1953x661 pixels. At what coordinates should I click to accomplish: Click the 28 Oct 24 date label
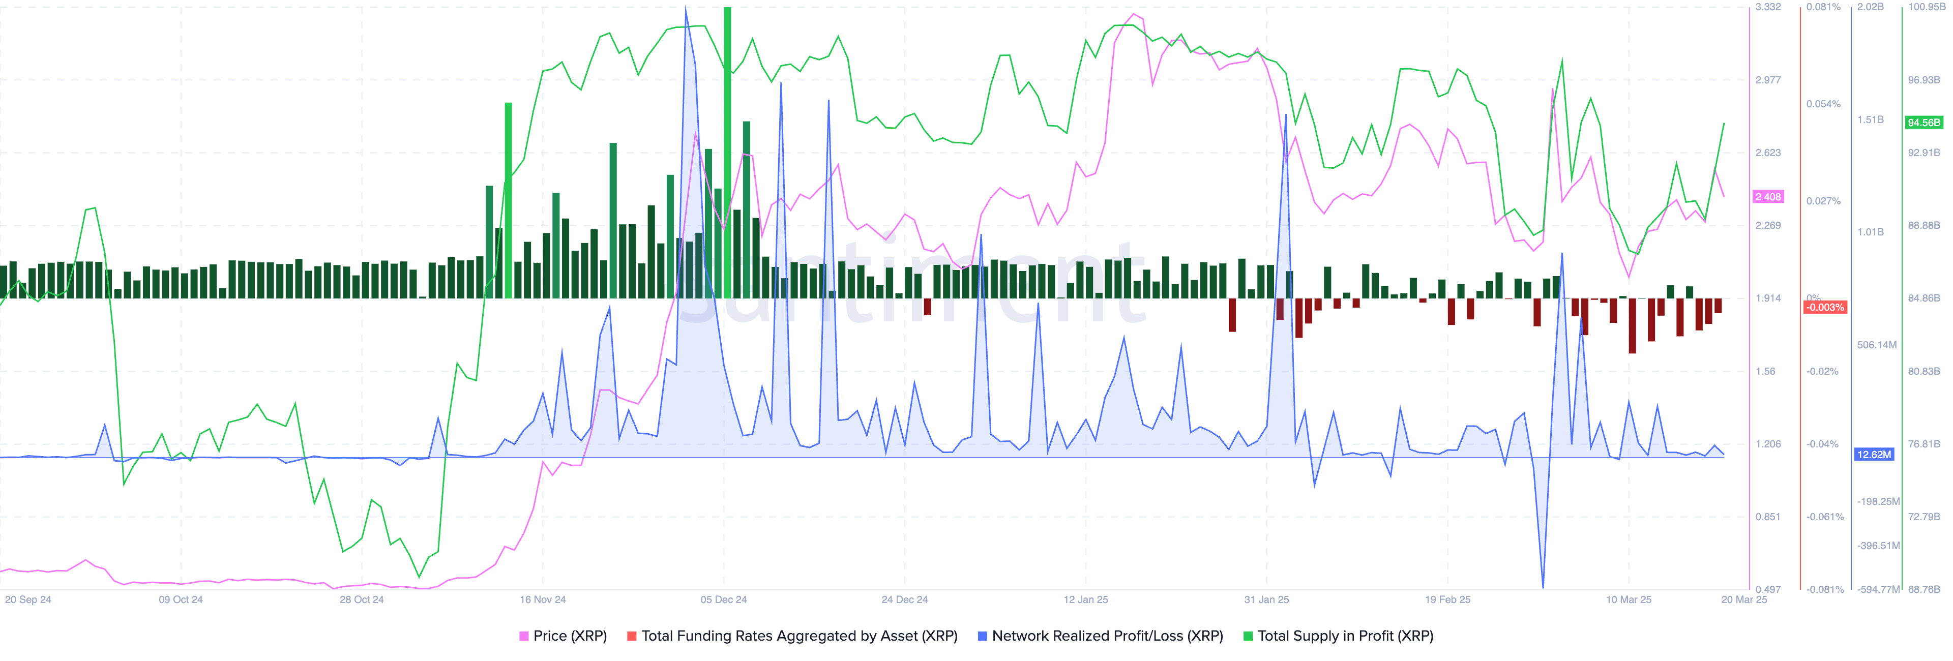pos(362,599)
